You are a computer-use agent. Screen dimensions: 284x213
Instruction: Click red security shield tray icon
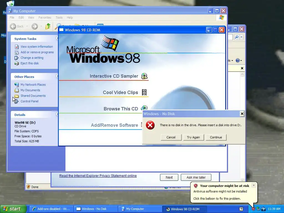[x=253, y=209]
